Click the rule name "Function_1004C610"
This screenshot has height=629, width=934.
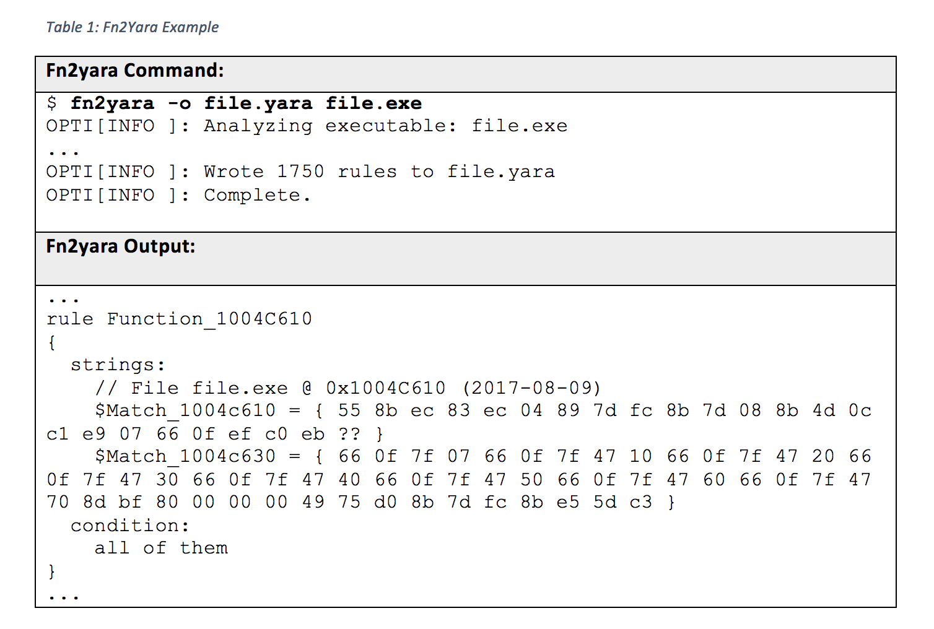[x=209, y=319]
